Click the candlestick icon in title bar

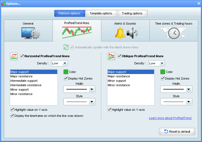(3, 3)
